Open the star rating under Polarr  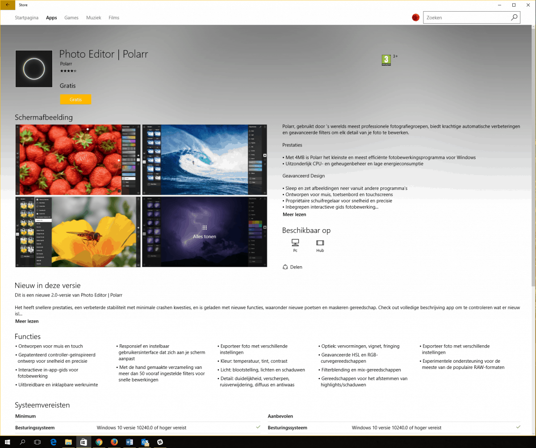(68, 71)
